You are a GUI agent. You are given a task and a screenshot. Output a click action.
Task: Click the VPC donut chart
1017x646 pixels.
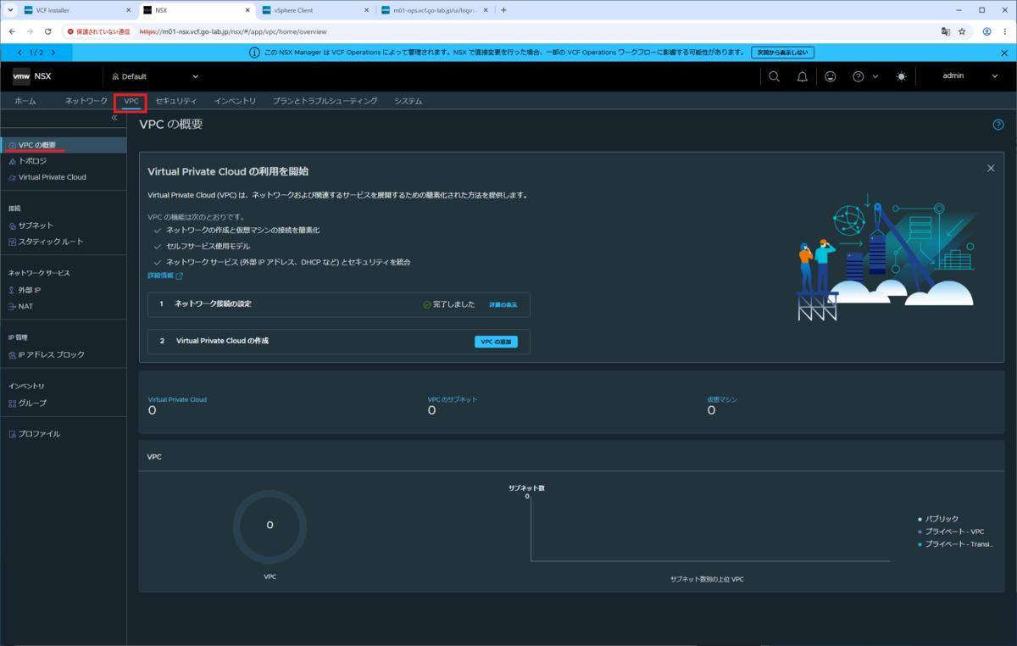point(270,526)
